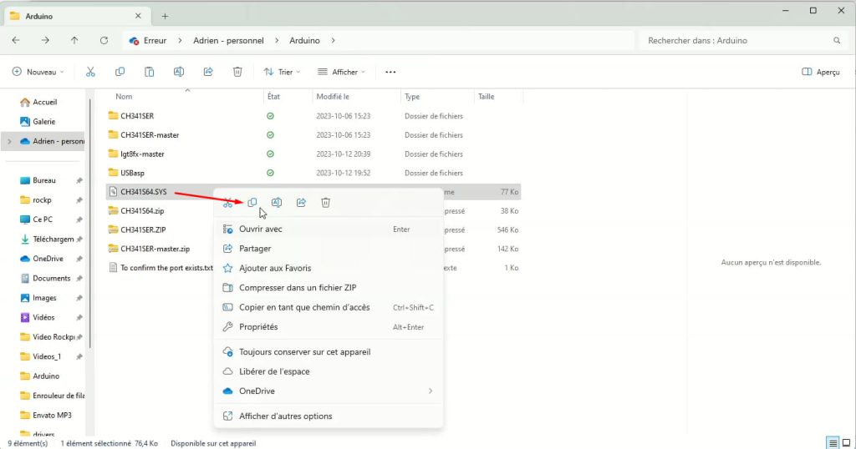Open a new tab with the plus button
Viewport: 856px width, 449px height.
pos(165,16)
